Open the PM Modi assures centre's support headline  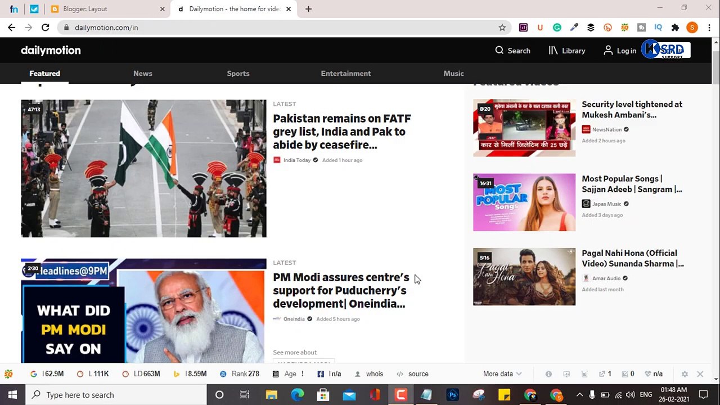point(341,290)
